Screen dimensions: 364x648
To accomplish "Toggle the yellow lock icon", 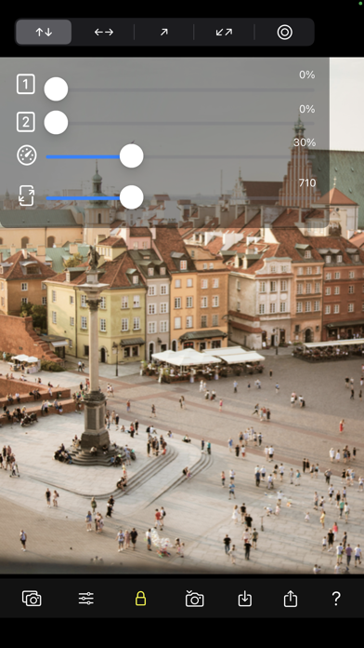I will [x=140, y=599].
